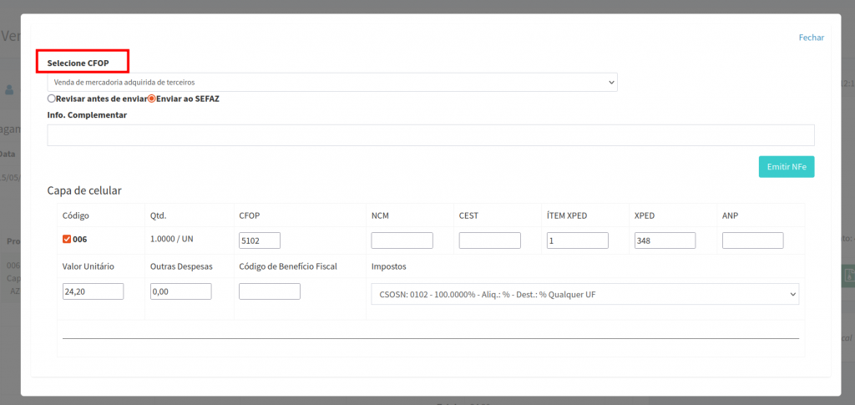This screenshot has width=855, height=405.
Task: Click the XPED field containing 348
Action: (665, 240)
